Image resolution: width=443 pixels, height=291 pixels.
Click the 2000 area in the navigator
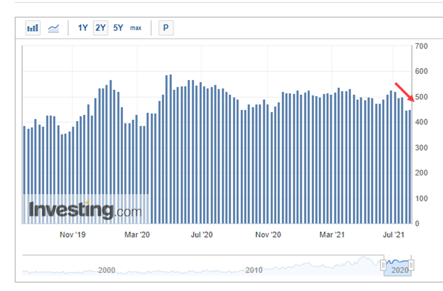click(x=106, y=270)
